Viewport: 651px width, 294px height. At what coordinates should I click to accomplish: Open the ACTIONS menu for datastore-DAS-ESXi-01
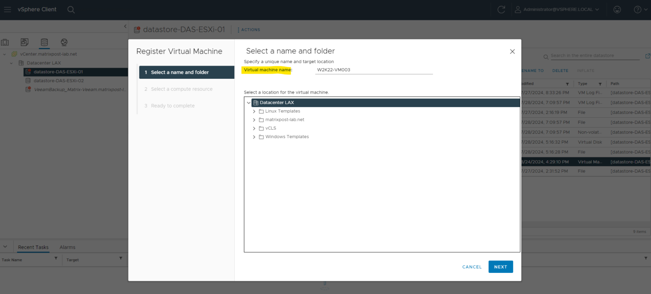(249, 30)
